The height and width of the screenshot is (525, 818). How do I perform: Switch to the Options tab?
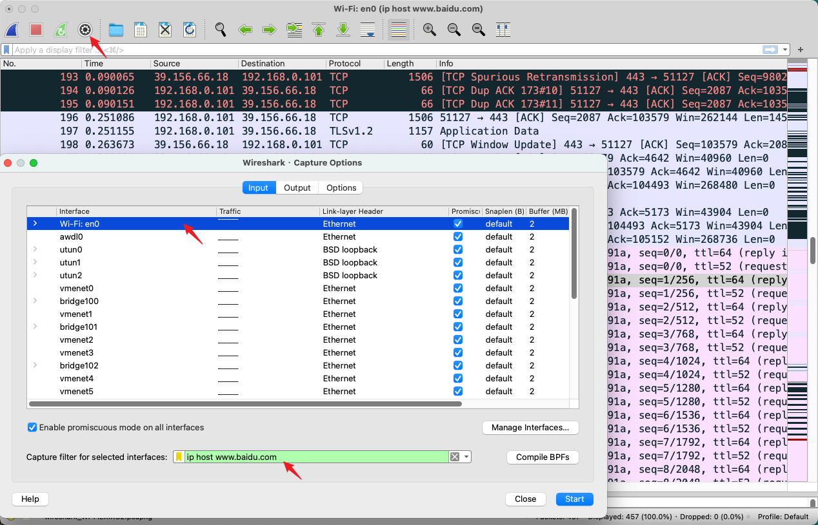[341, 187]
